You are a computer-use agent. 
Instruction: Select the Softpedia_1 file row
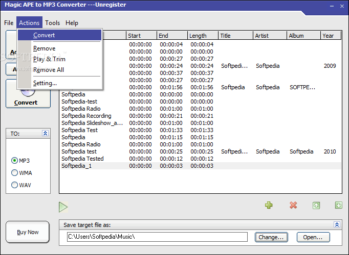201,166
